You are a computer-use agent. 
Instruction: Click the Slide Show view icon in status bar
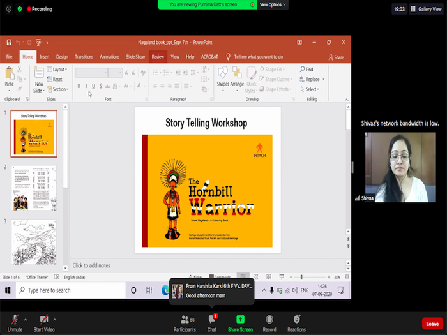tap(282, 276)
